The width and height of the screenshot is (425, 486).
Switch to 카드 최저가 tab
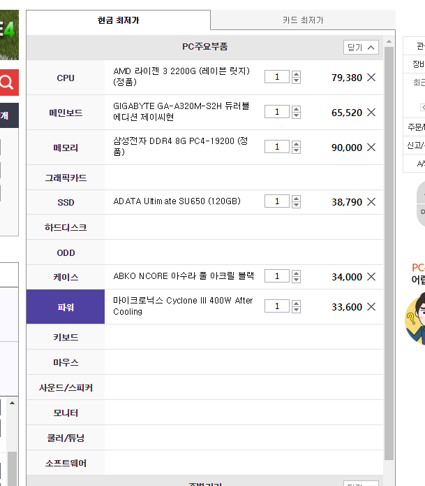pos(303,20)
